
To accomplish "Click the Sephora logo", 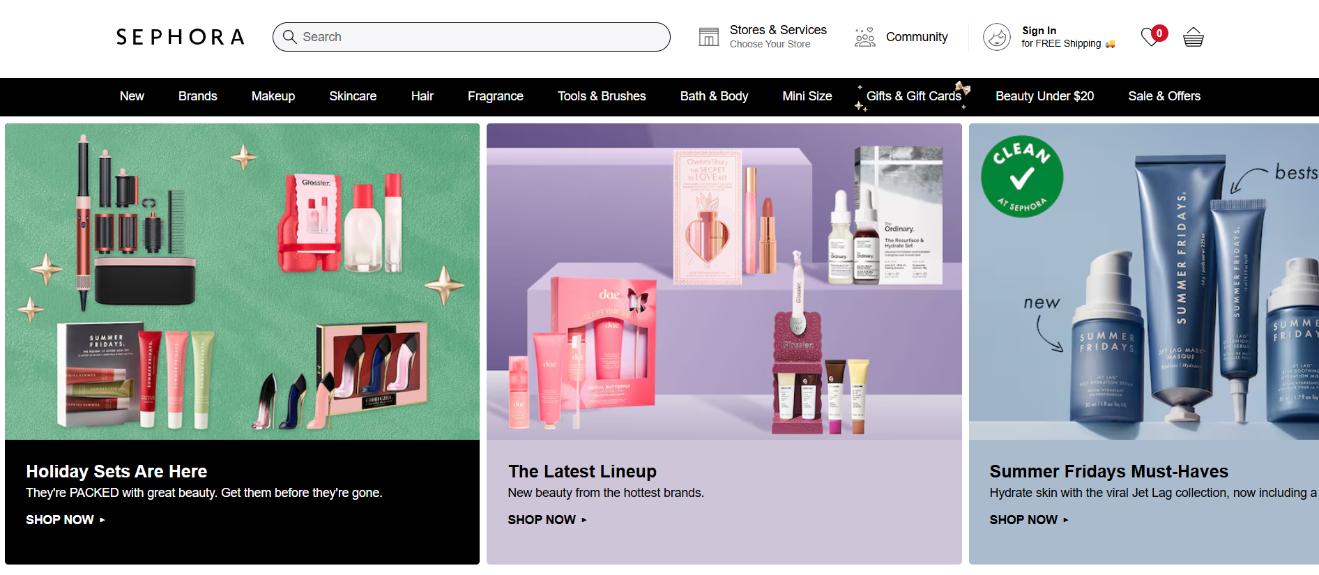I will click(x=180, y=37).
